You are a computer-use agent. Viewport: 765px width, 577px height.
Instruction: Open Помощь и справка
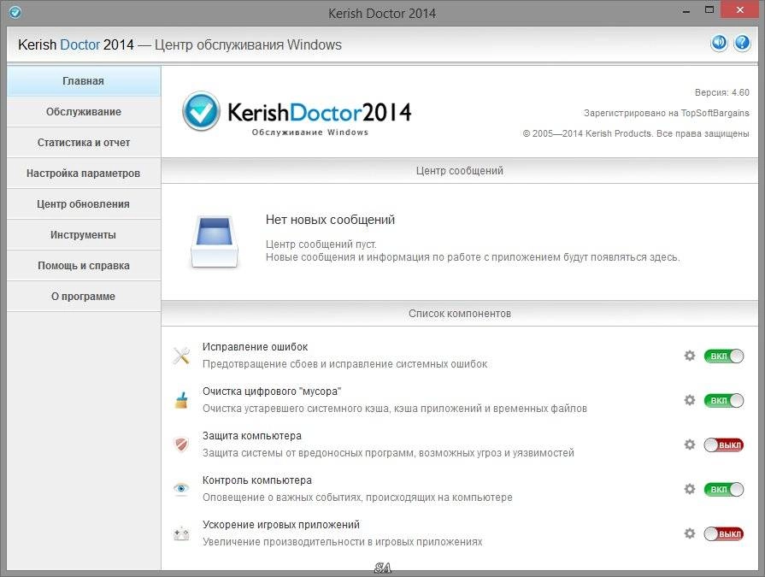click(84, 265)
